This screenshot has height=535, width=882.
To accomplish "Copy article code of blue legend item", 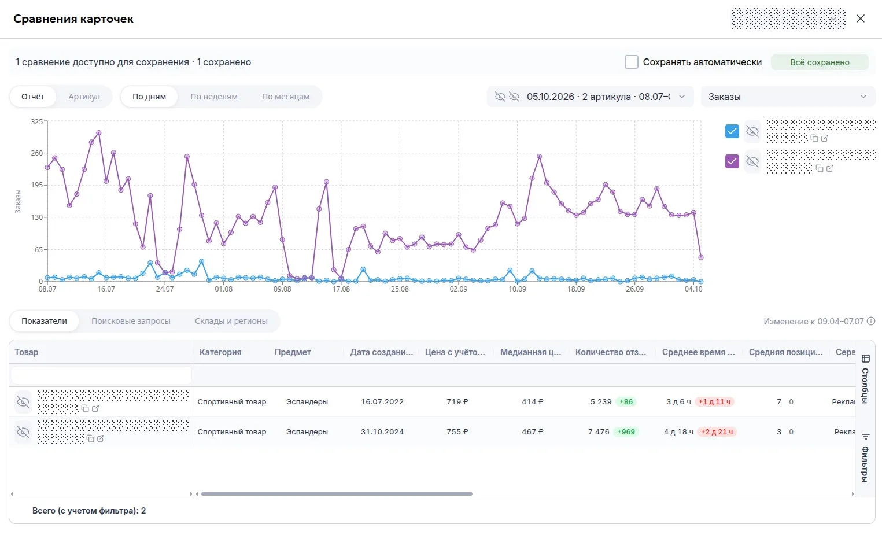I will pos(814,138).
